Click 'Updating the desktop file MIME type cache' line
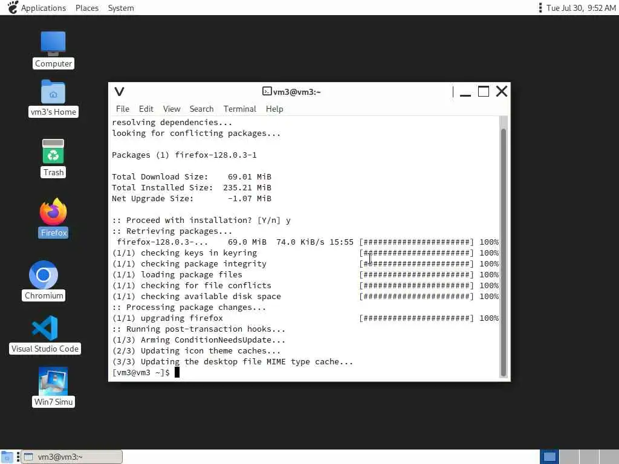The width and height of the screenshot is (619, 464). (x=233, y=361)
